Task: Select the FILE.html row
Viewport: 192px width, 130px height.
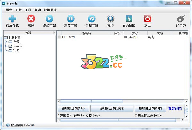Action: tap(123, 37)
